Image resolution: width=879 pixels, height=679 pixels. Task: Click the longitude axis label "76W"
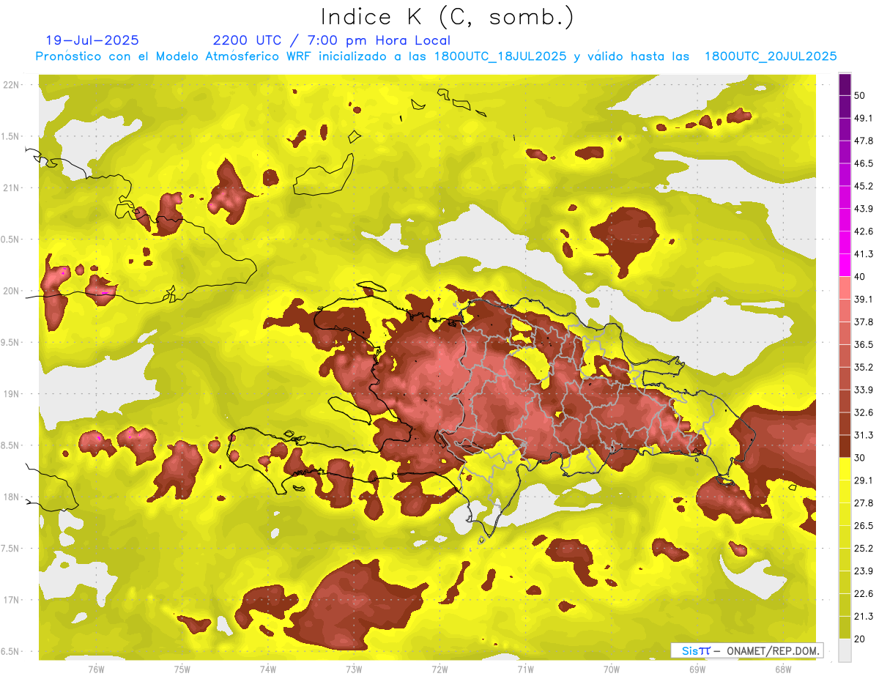(96, 669)
